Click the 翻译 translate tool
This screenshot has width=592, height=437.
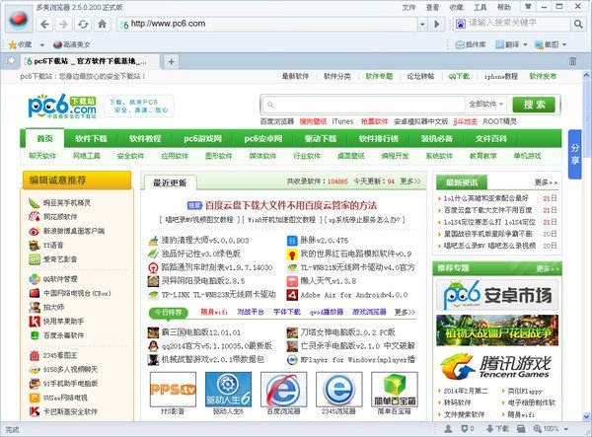click(507, 44)
